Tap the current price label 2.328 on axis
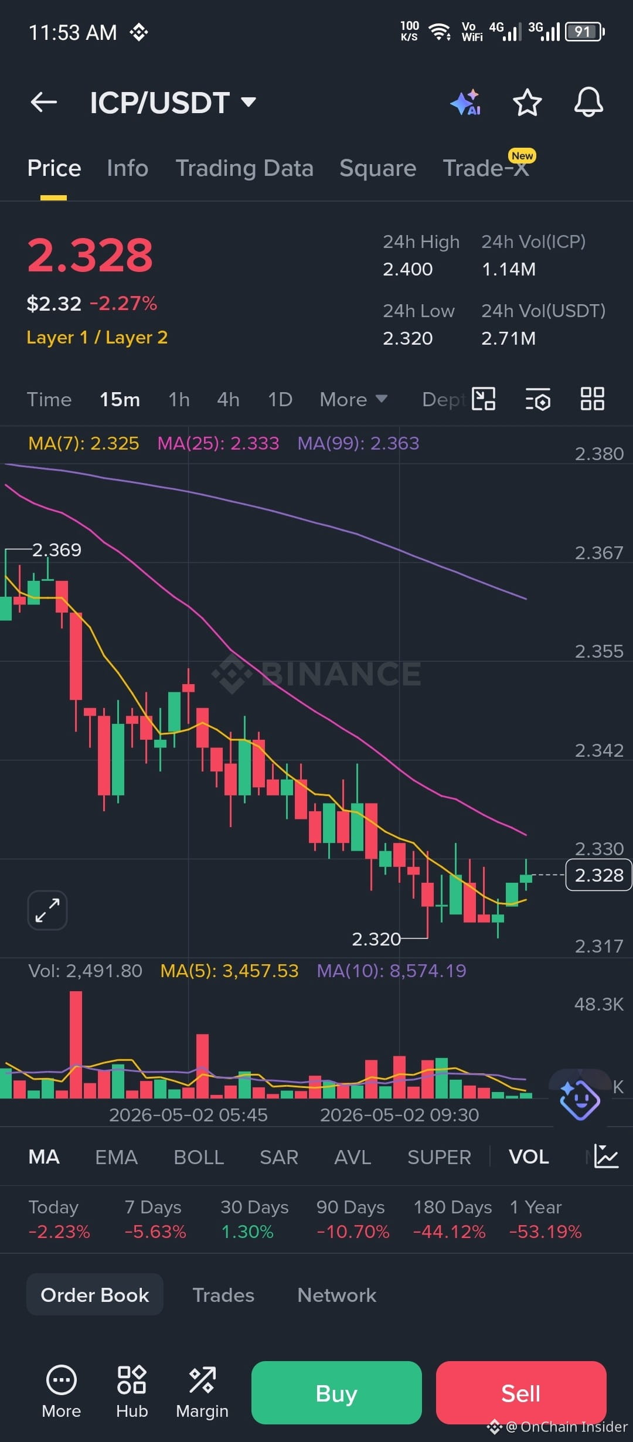The width and height of the screenshot is (633, 1442). [598, 875]
